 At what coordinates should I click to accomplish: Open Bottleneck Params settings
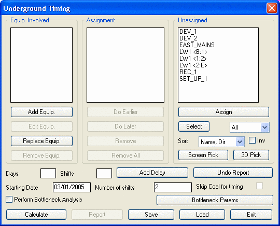click(215, 200)
